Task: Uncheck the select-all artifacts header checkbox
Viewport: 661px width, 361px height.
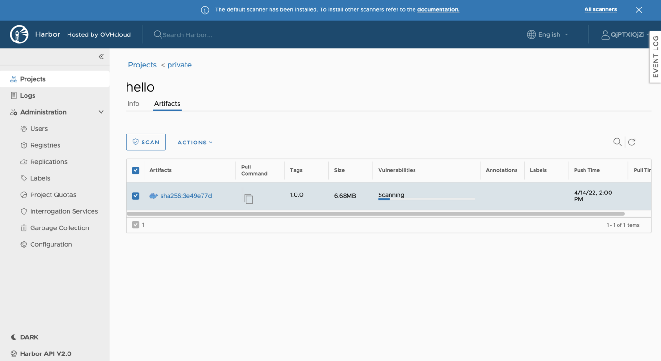Action: point(136,170)
